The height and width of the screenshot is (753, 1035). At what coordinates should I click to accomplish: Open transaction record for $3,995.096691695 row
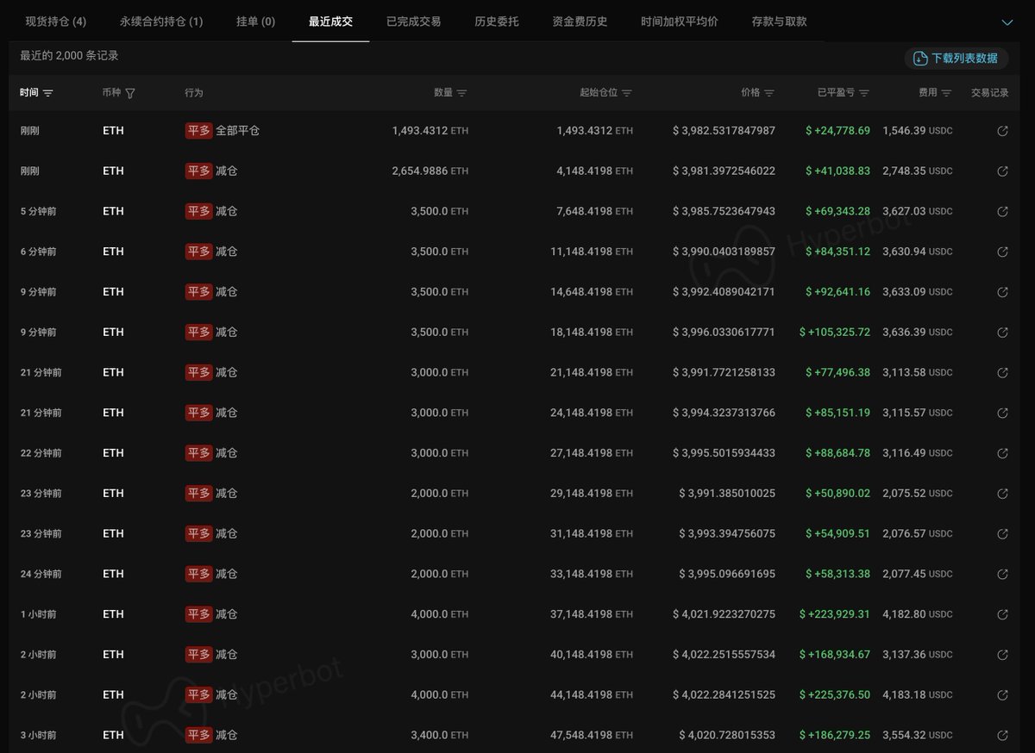click(1002, 574)
